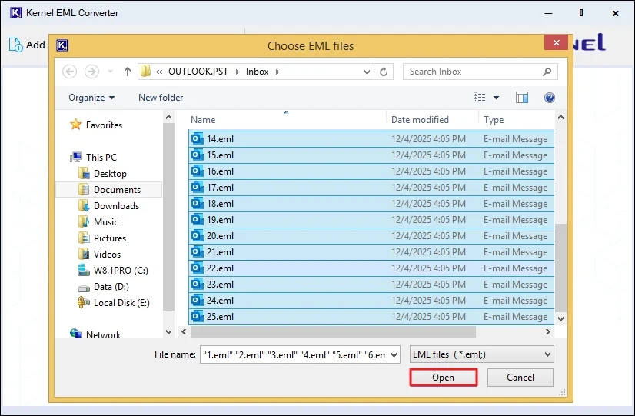
Task: Select the Downloads folder icon
Action: [x=84, y=206]
